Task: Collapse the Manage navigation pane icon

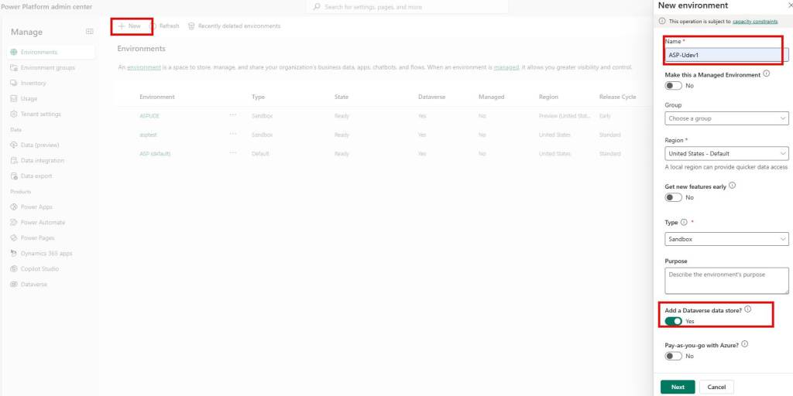Action: [x=89, y=32]
